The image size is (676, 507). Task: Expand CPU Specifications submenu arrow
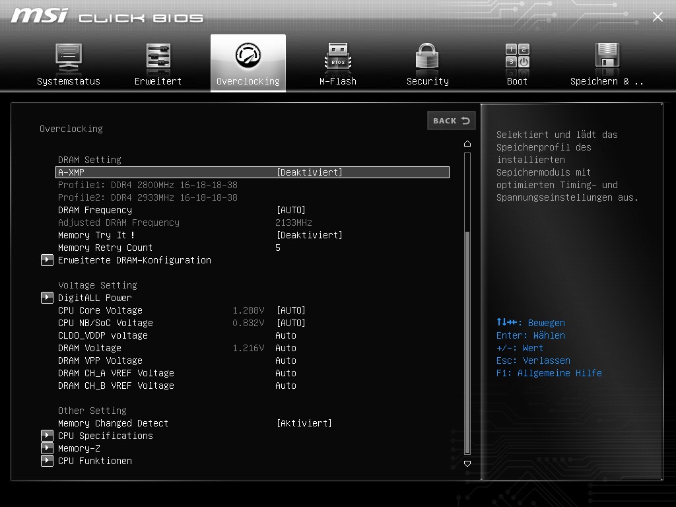pos(47,436)
